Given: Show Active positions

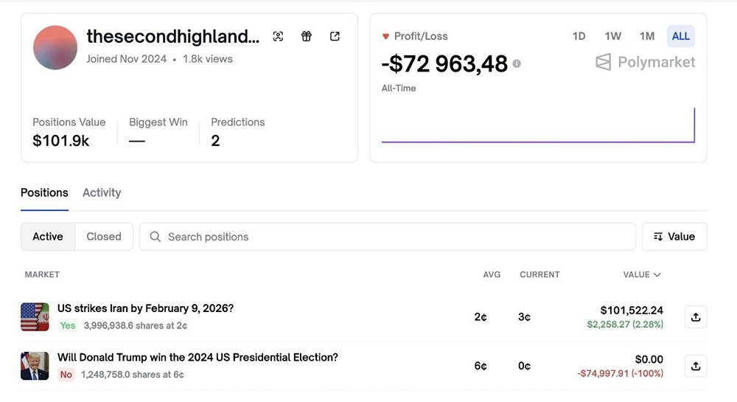Looking at the screenshot, I should (x=48, y=237).
